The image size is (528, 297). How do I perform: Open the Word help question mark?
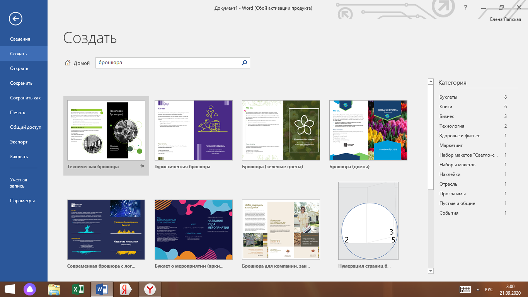pos(466,7)
